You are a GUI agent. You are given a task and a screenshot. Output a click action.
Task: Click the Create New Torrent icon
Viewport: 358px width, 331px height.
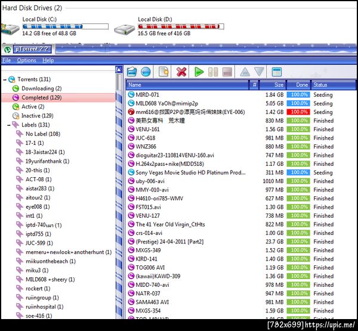coord(163,72)
